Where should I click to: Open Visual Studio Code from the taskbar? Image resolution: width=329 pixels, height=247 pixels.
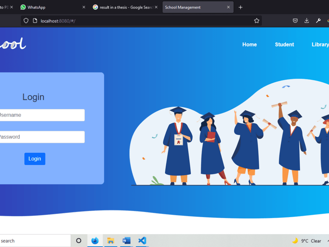coord(142,241)
